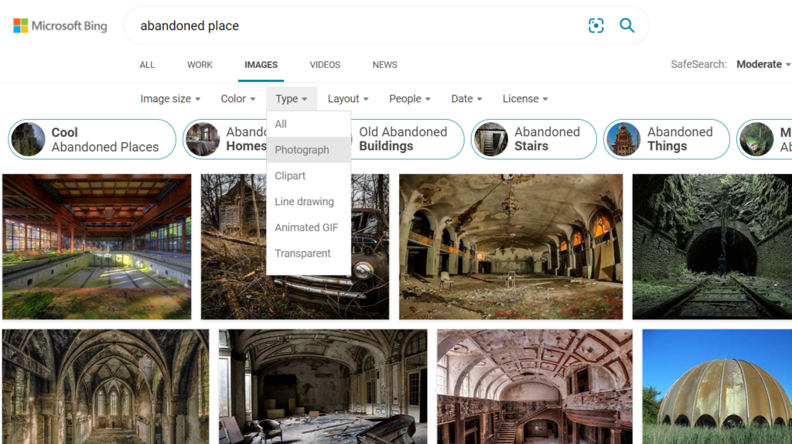Select the Abandoned Things suggestion chip

coord(666,139)
